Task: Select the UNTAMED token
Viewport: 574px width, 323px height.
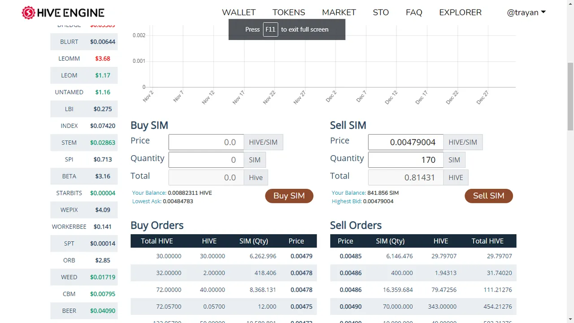Action: pos(84,92)
